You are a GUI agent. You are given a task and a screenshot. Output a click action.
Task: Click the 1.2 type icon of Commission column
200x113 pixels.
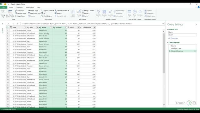pos(81,27)
